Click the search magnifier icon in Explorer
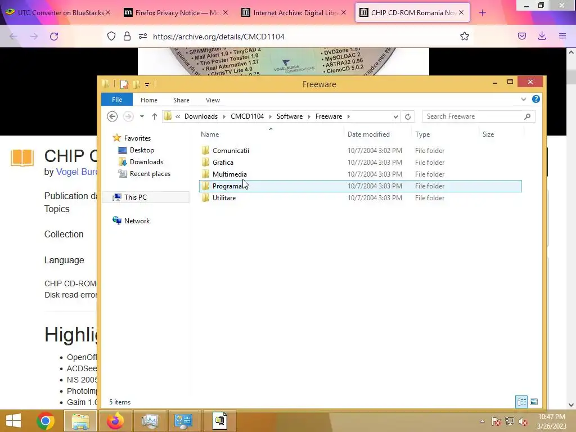Viewport: 576px width, 432px height. [527, 116]
